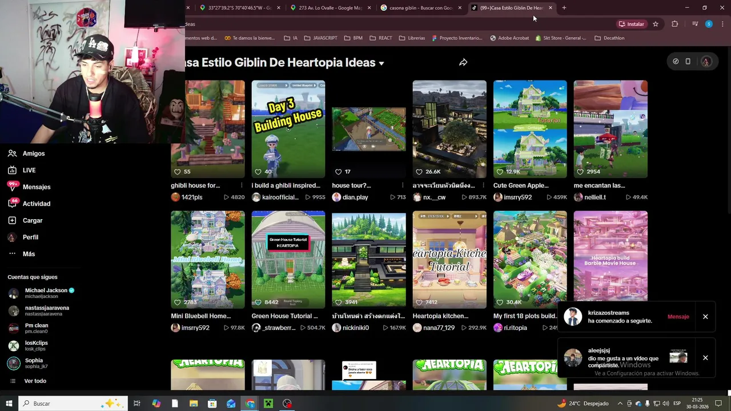Dismiss the aleejsjsj like notification
This screenshot has width=731, height=411.
[705, 358]
